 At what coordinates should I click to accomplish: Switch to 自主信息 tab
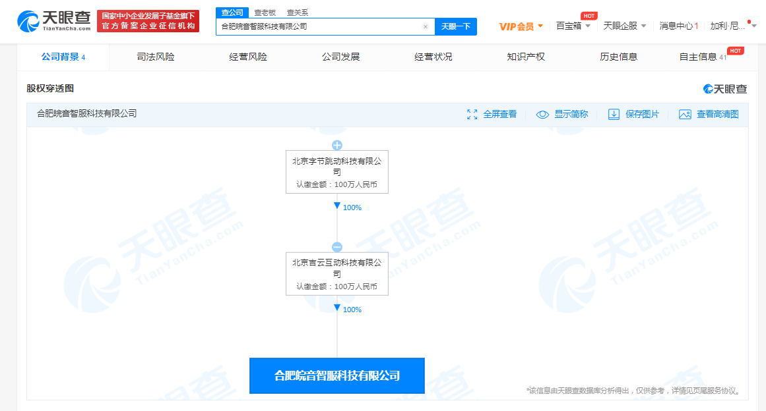click(x=703, y=57)
